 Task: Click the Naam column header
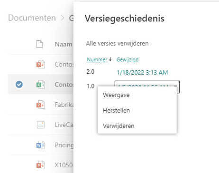point(64,44)
